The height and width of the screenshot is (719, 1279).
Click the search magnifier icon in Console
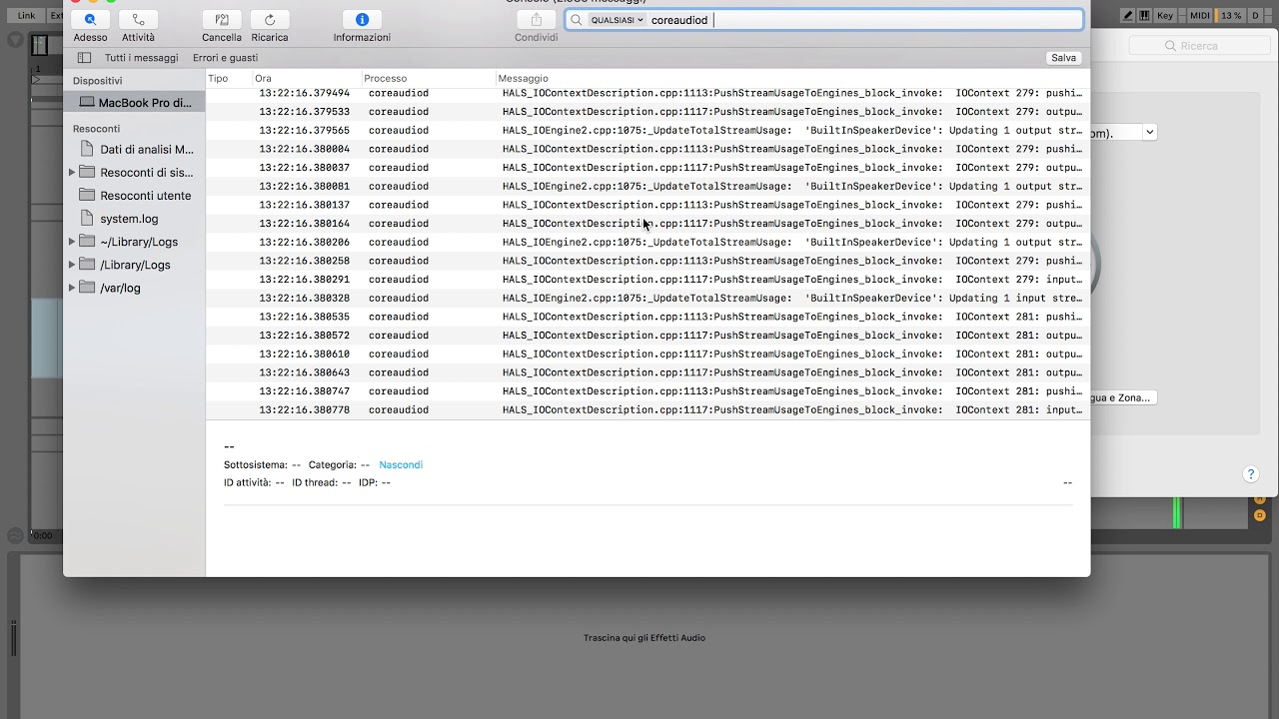pyautogui.click(x=577, y=20)
